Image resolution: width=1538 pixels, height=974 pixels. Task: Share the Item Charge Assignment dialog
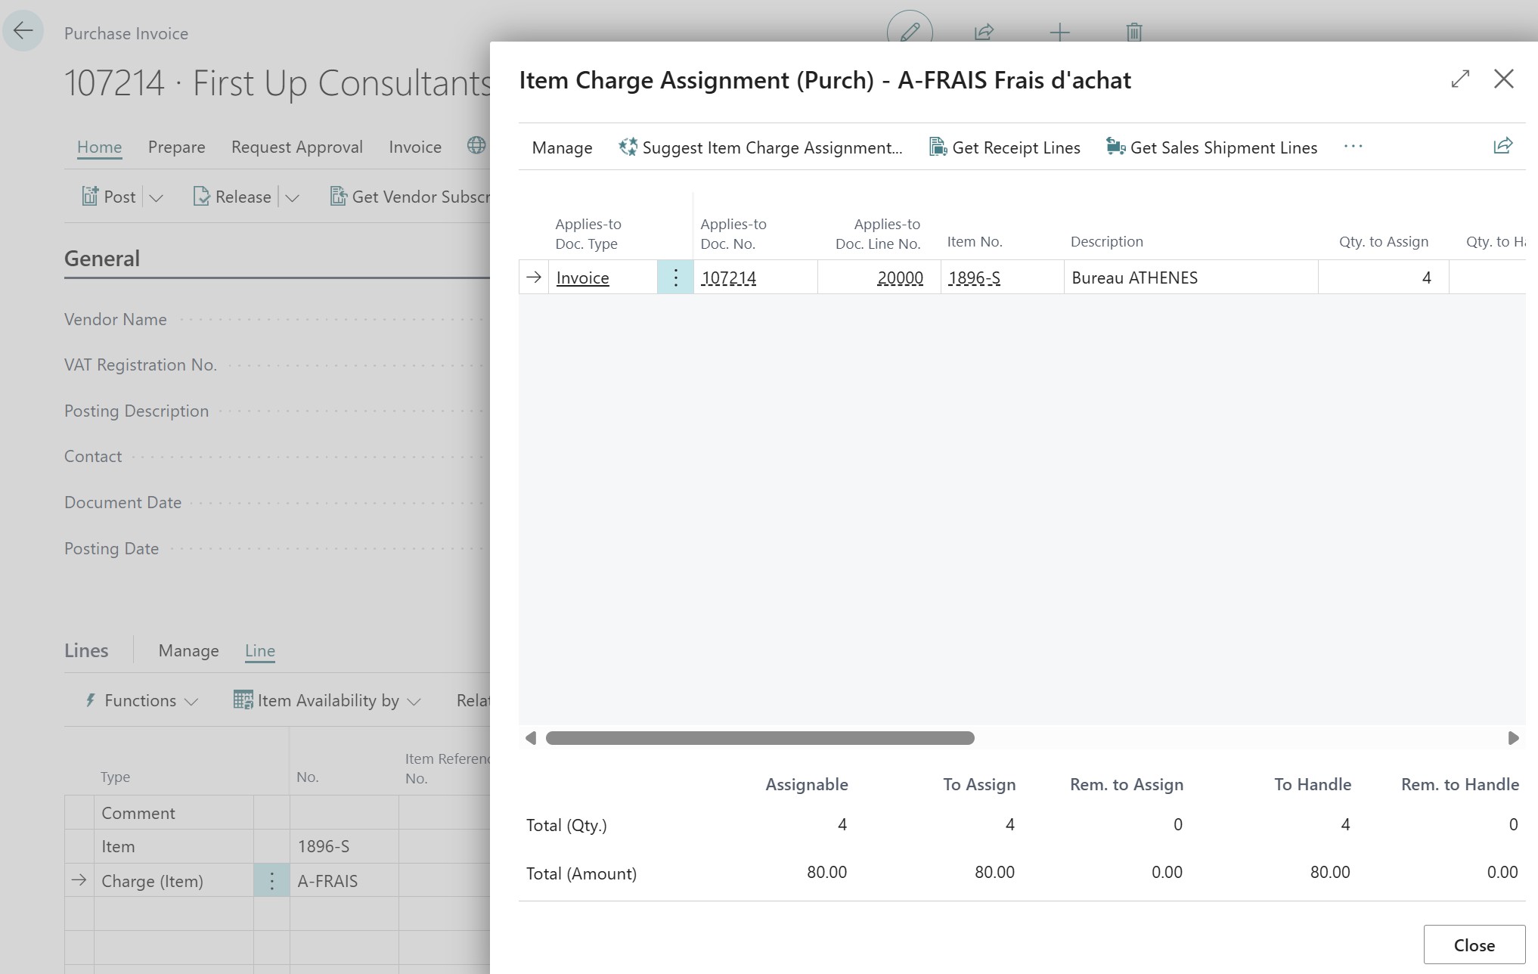click(x=1502, y=145)
